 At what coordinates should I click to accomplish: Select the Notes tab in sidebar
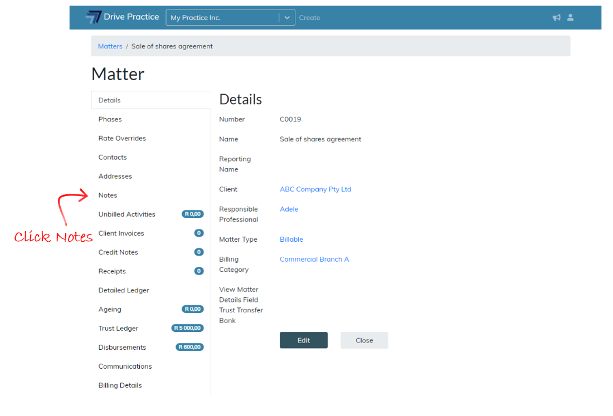pos(108,195)
